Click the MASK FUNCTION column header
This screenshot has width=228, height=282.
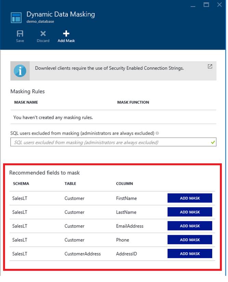pos(133,102)
